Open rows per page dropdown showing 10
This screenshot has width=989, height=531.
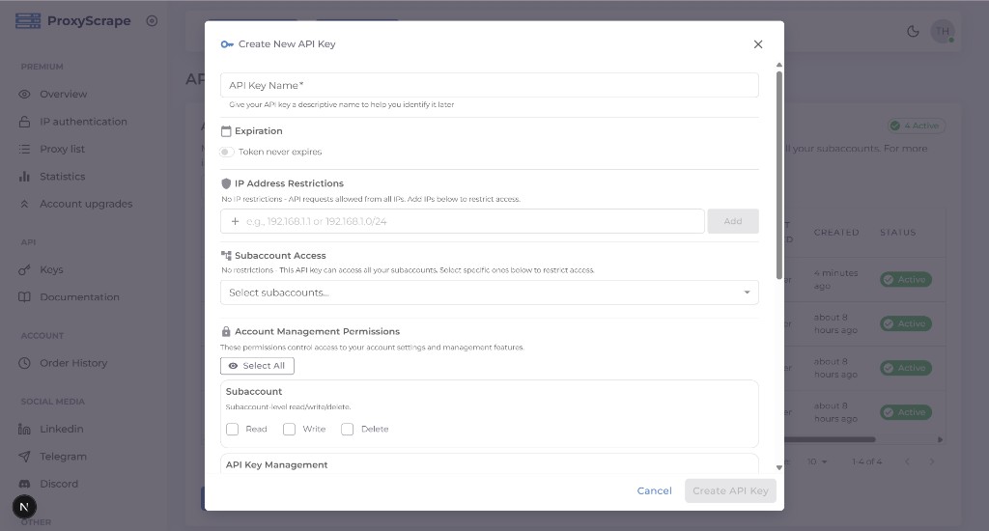click(817, 461)
